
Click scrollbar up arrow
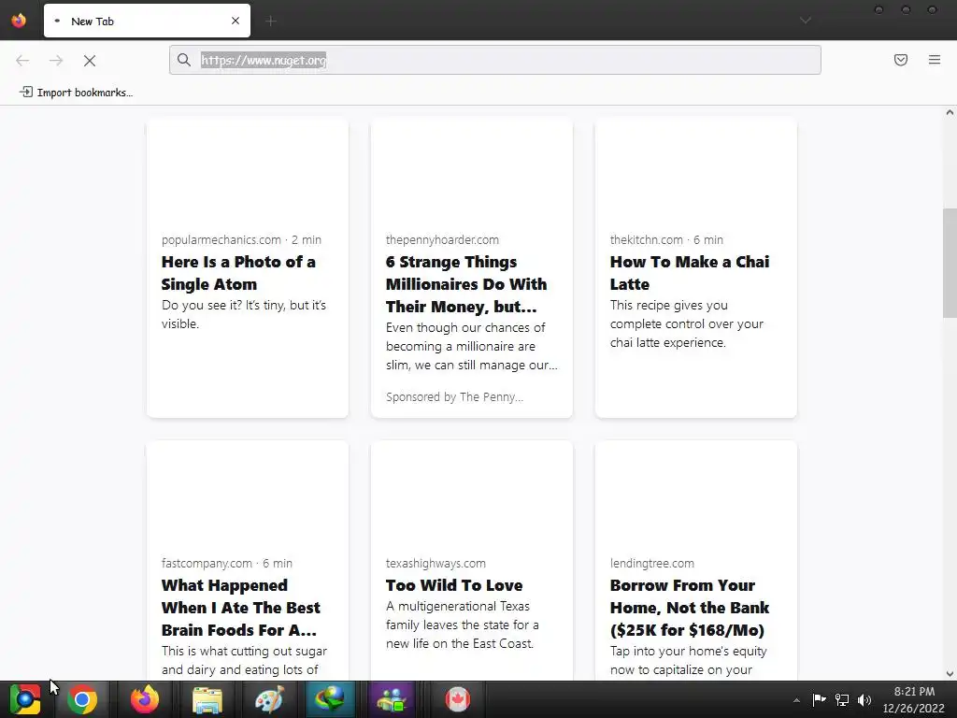click(x=950, y=112)
